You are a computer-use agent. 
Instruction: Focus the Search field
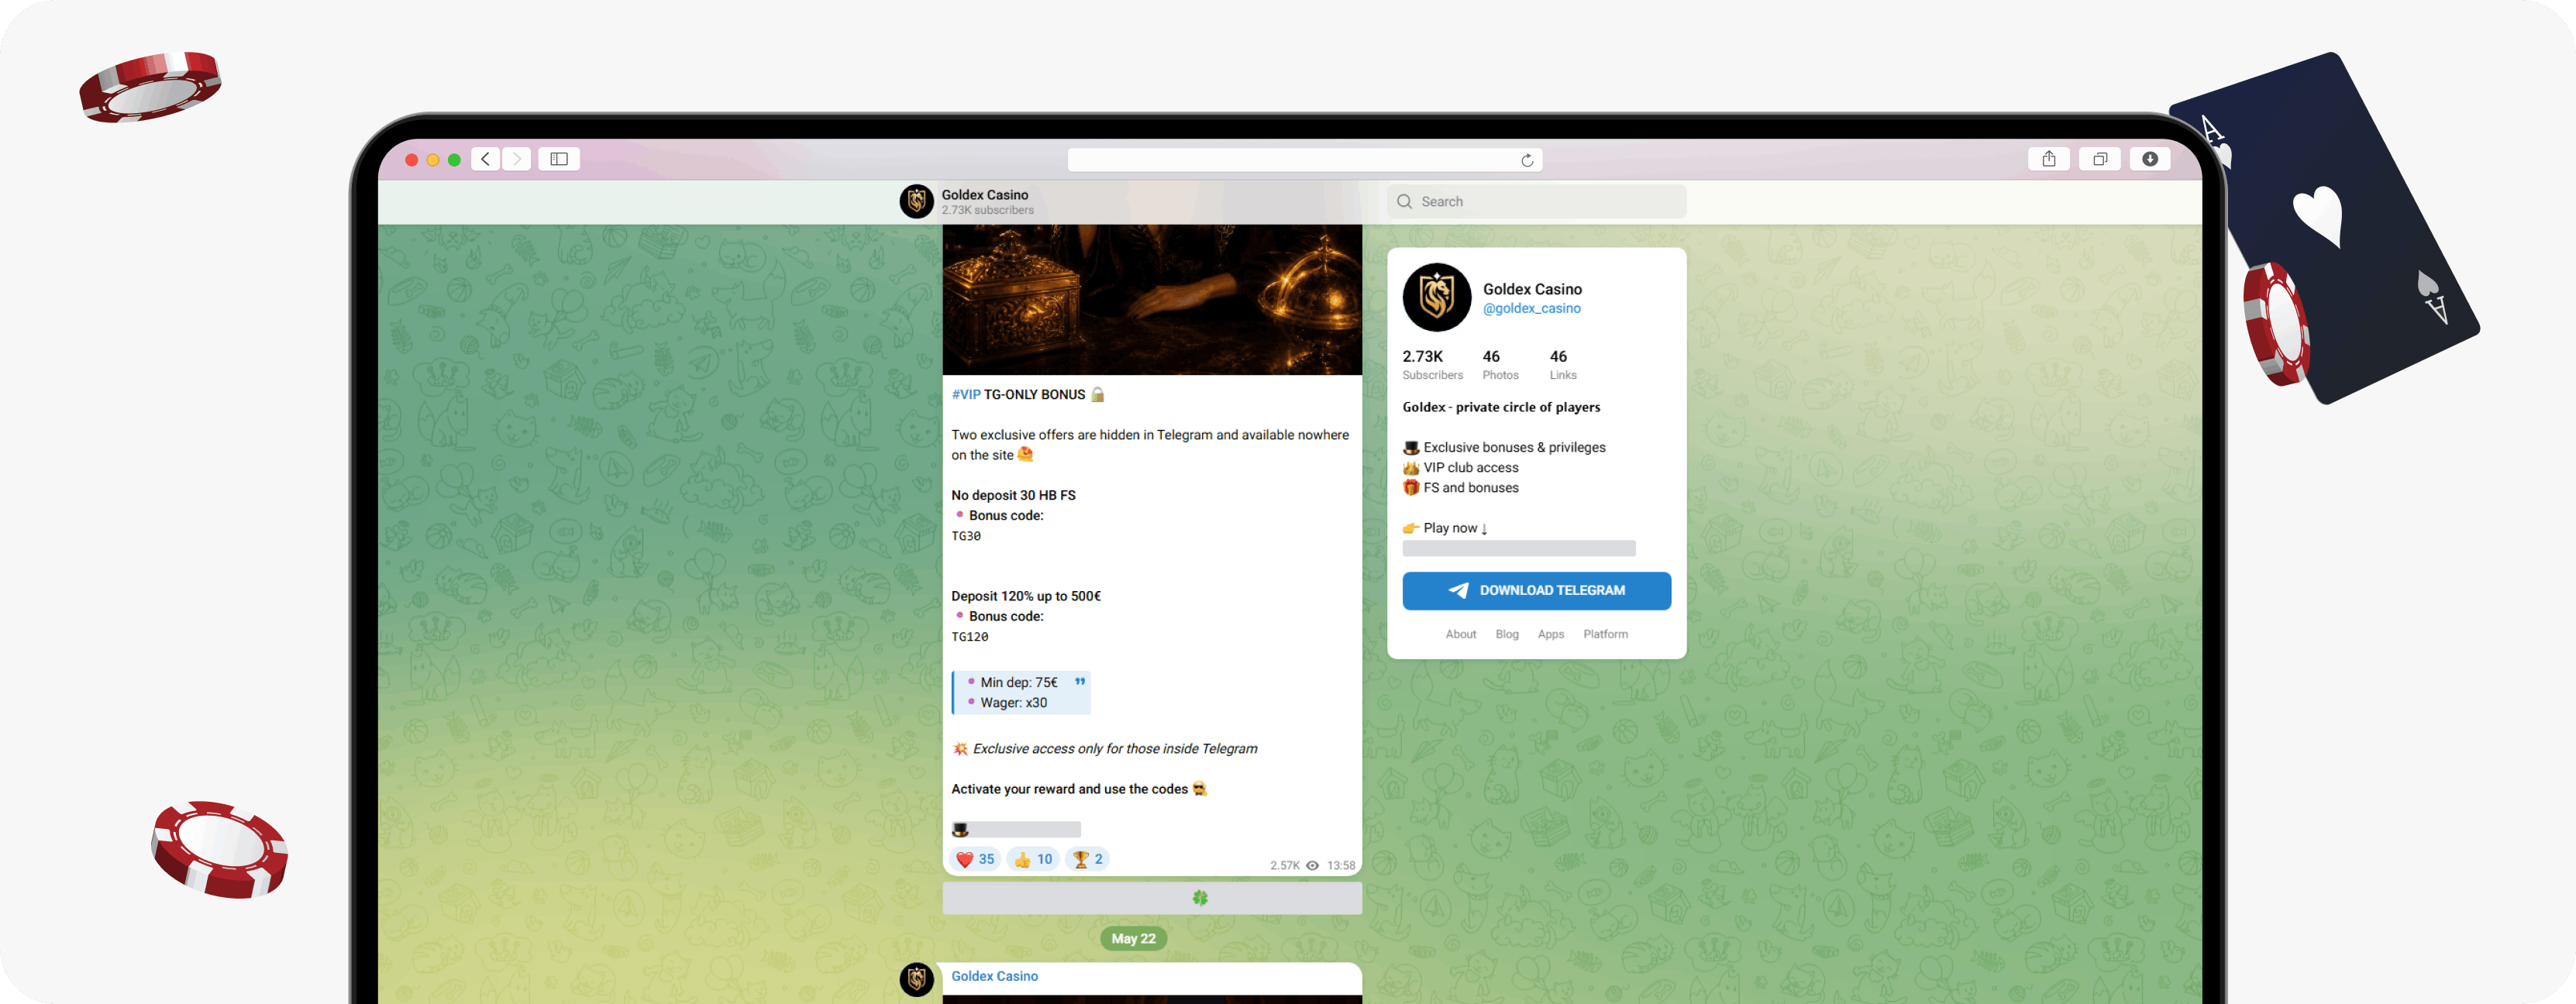click(1537, 201)
